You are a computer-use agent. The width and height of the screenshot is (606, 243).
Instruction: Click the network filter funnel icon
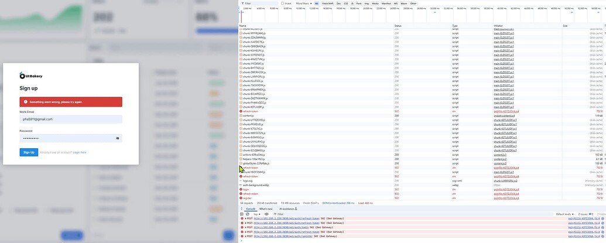pos(242,4)
